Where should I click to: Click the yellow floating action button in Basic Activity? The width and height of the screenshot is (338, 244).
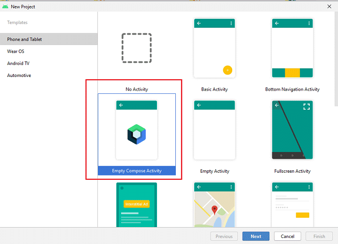[228, 70]
